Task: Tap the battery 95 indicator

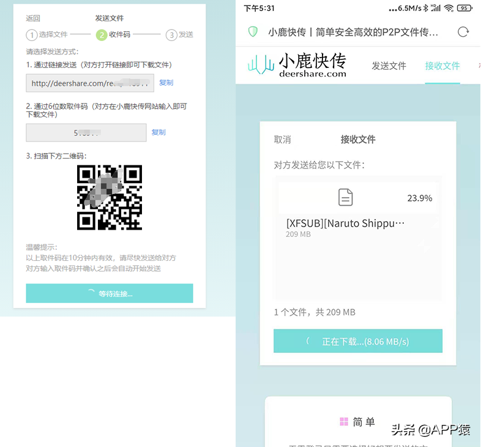Action: point(464,9)
